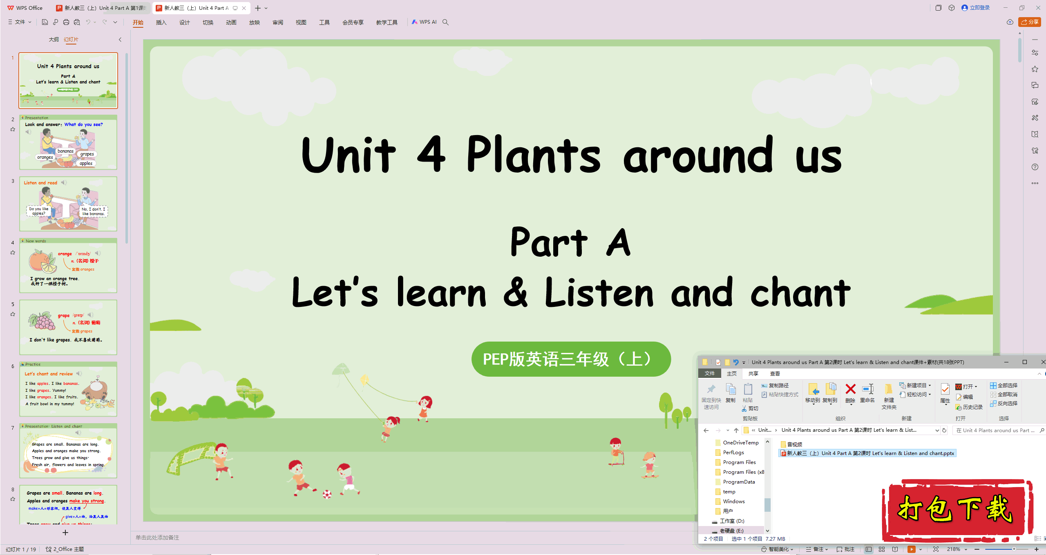Viewport: 1046px width, 555px height.
Task: Open the 审阅 ribbon tab
Action: [277, 22]
